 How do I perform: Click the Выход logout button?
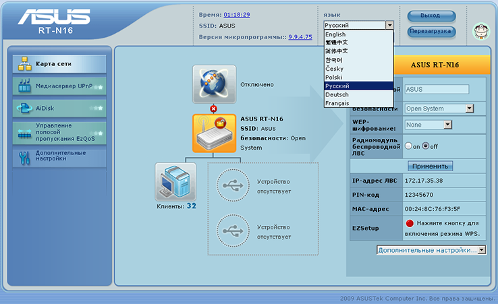(431, 16)
